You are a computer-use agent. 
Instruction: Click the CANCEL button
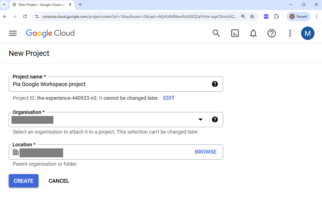click(x=59, y=181)
